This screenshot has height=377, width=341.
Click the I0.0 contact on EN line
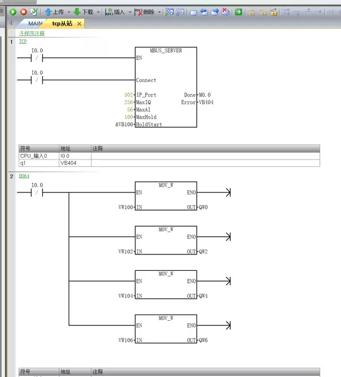[38, 58]
